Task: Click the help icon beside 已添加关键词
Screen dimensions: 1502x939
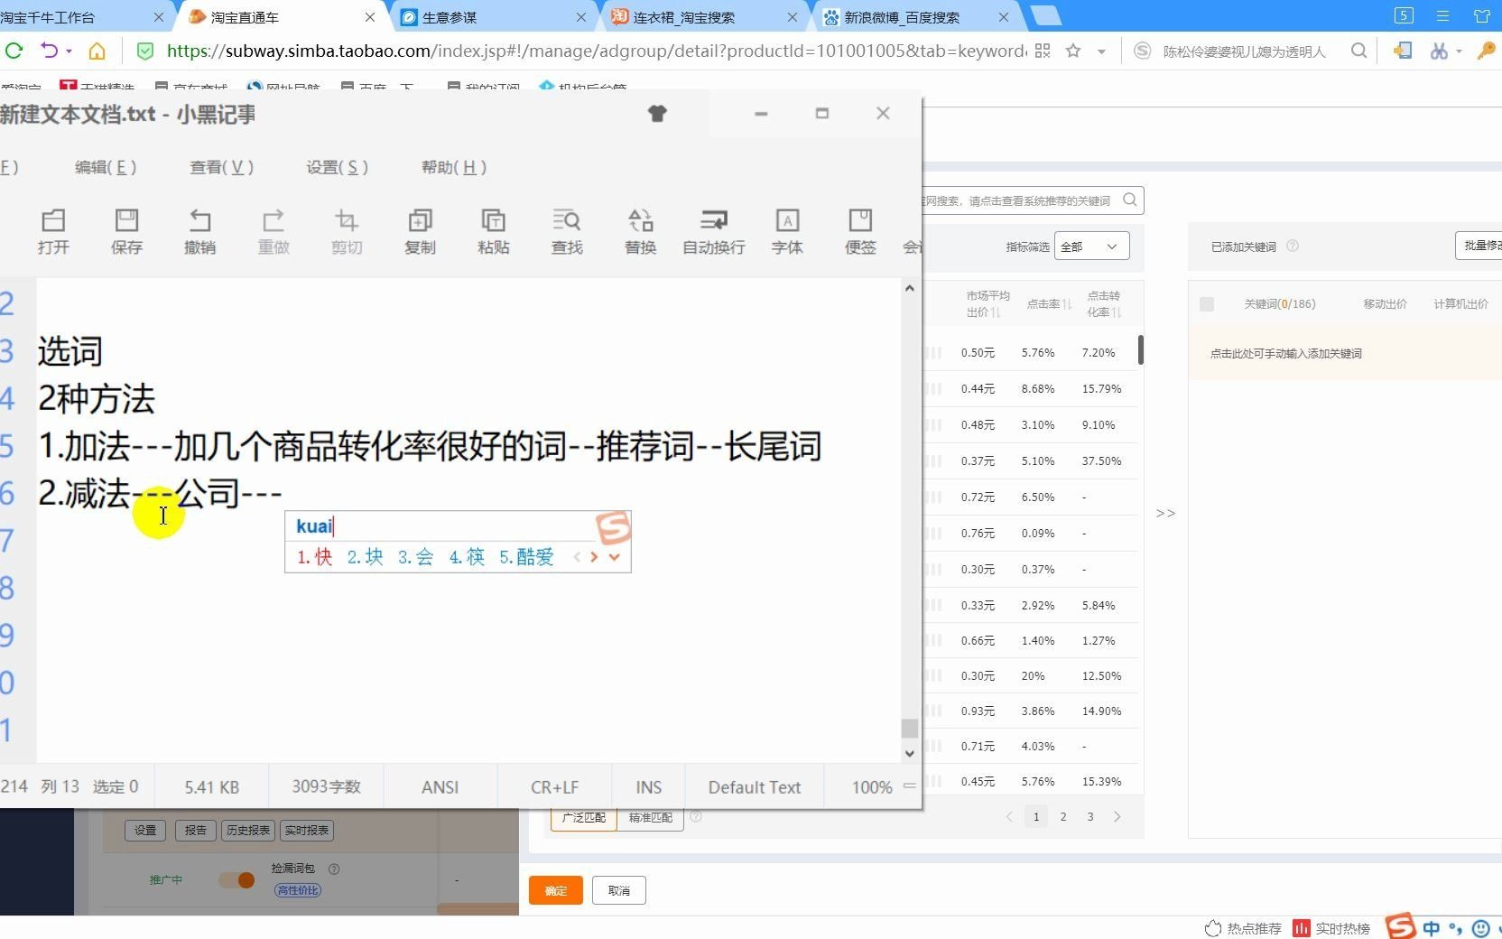Action: point(1292,246)
